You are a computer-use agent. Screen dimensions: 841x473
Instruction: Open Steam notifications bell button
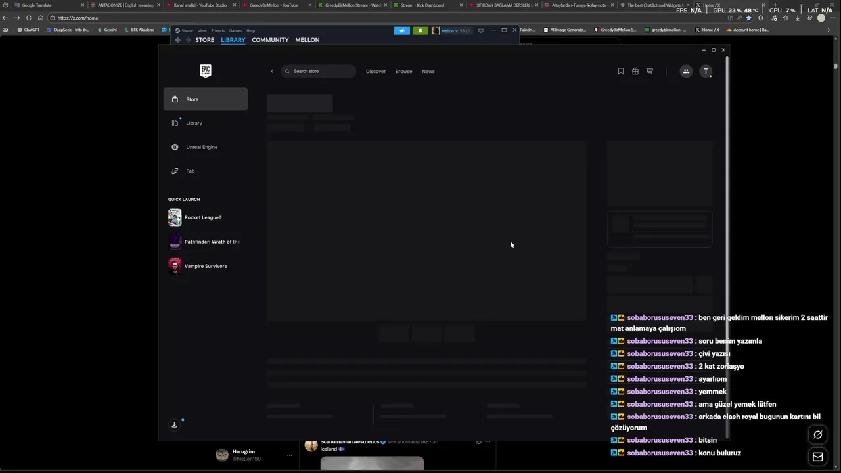click(x=420, y=30)
